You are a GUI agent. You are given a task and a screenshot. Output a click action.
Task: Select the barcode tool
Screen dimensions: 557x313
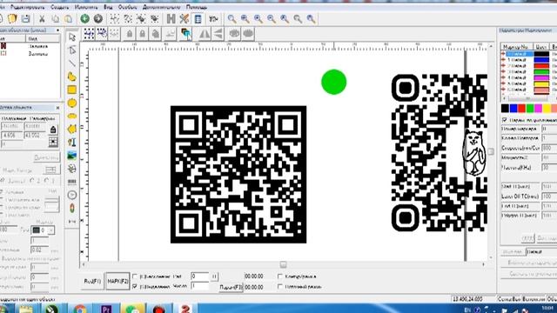coord(72,182)
